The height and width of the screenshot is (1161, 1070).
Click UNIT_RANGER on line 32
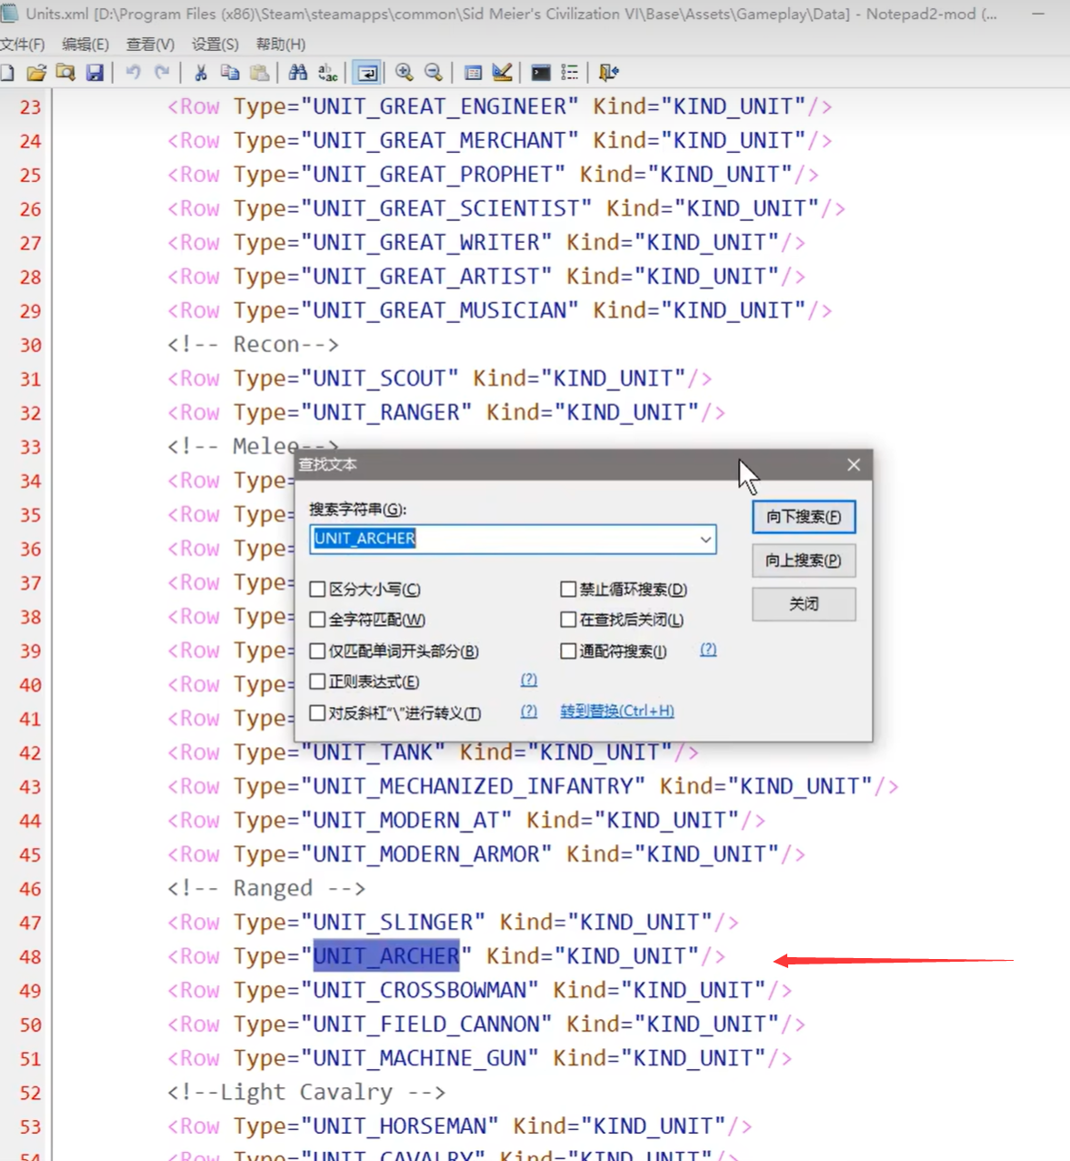(x=386, y=413)
